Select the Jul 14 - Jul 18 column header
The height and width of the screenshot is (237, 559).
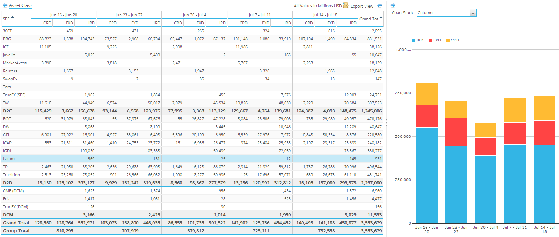[325, 15]
